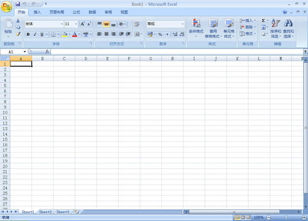The width and height of the screenshot is (308, 221).
Task: Activate the Format Painter brush
Action: pos(18,34)
